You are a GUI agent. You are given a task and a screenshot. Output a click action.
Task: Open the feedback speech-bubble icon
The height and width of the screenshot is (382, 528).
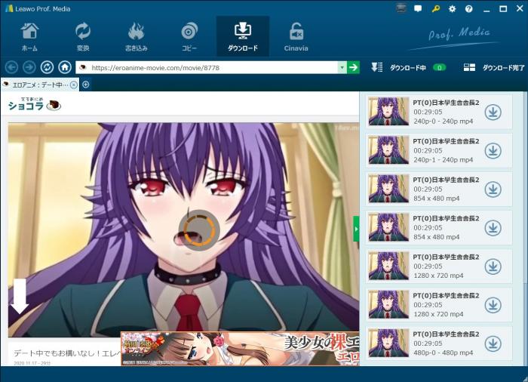tap(418, 9)
